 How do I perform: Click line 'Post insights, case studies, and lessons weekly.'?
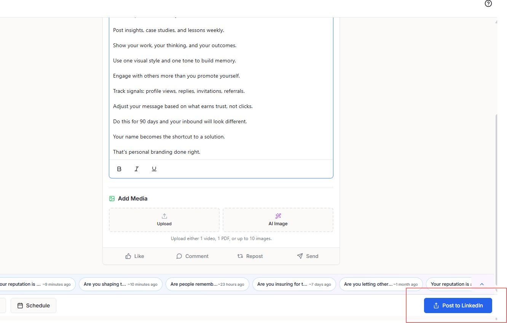169,30
